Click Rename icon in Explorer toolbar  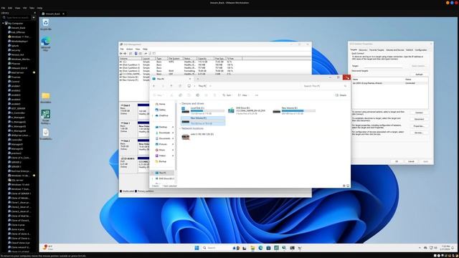pyautogui.click(x=198, y=95)
